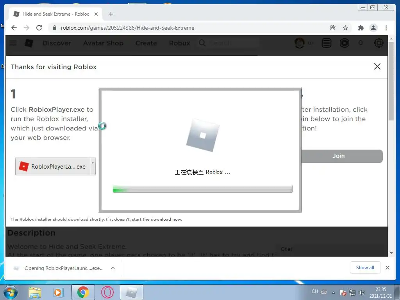Screen dimensions: 400x300
Task: Open Opera browser from taskbar
Action: click(107, 292)
